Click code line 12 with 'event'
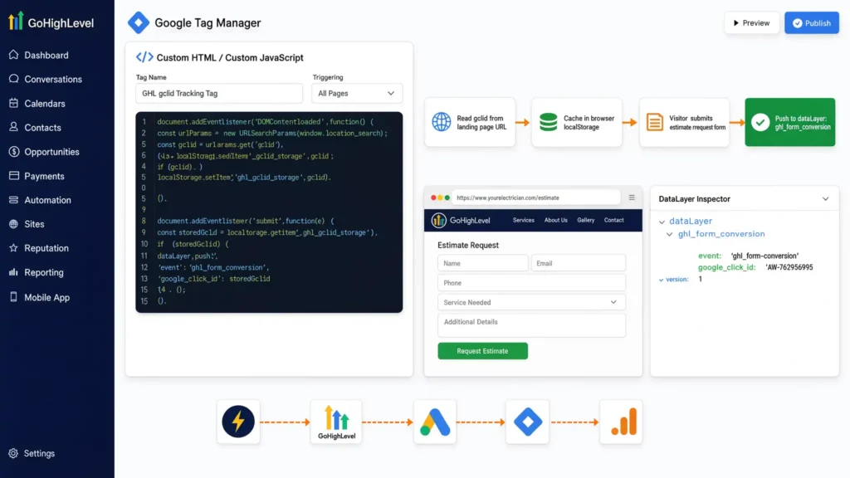This screenshot has height=478, width=850. (213, 267)
